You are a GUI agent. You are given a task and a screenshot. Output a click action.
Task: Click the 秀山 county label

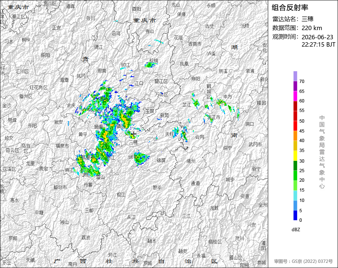[150, 32]
